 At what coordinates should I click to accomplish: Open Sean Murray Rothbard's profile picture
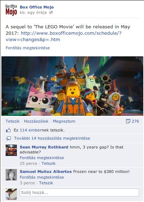coord(11,150)
